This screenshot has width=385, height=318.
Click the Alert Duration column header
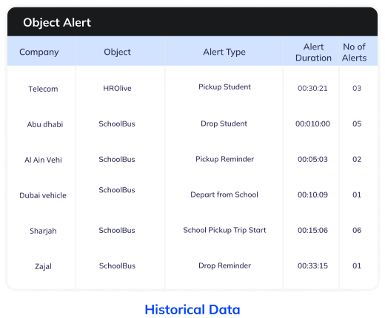(x=313, y=52)
